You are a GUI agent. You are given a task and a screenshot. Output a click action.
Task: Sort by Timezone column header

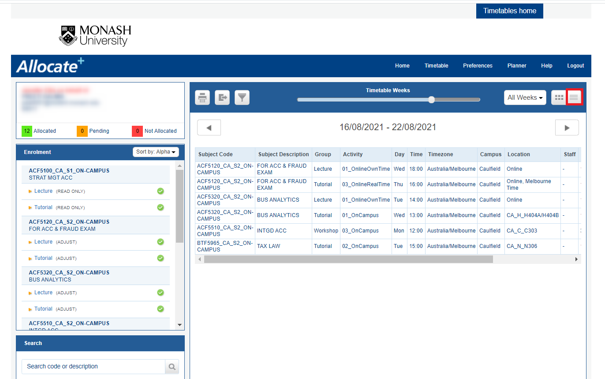[x=451, y=154]
